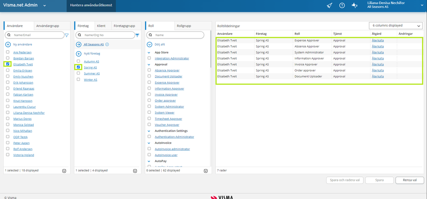The width and height of the screenshot is (427, 199).
Task: Select the Hantera användaråtkomst header tab
Action: point(91,5)
